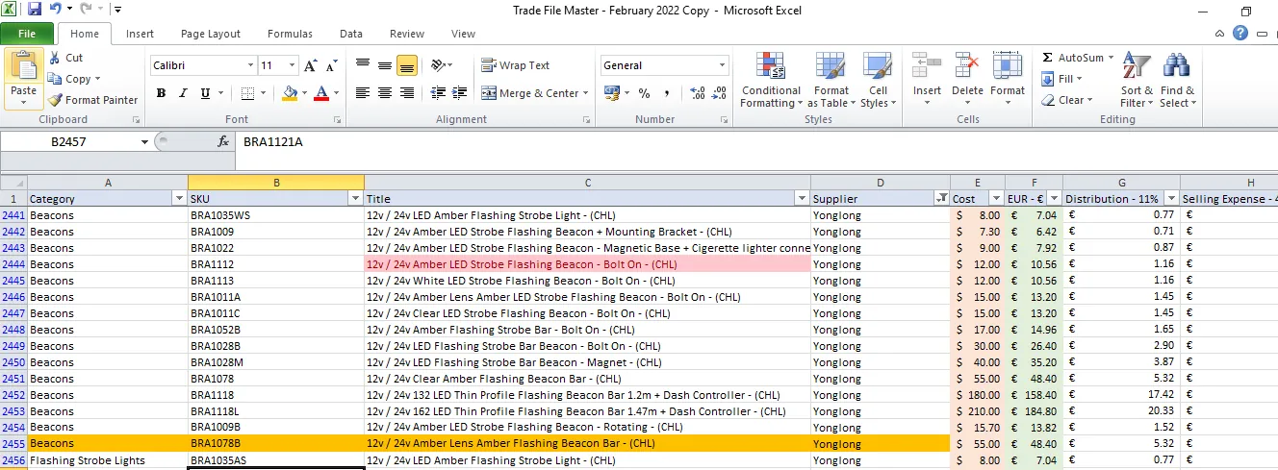Switch to the Page Layout tab
Viewport: 1278px width, 470px height.
pyautogui.click(x=211, y=34)
